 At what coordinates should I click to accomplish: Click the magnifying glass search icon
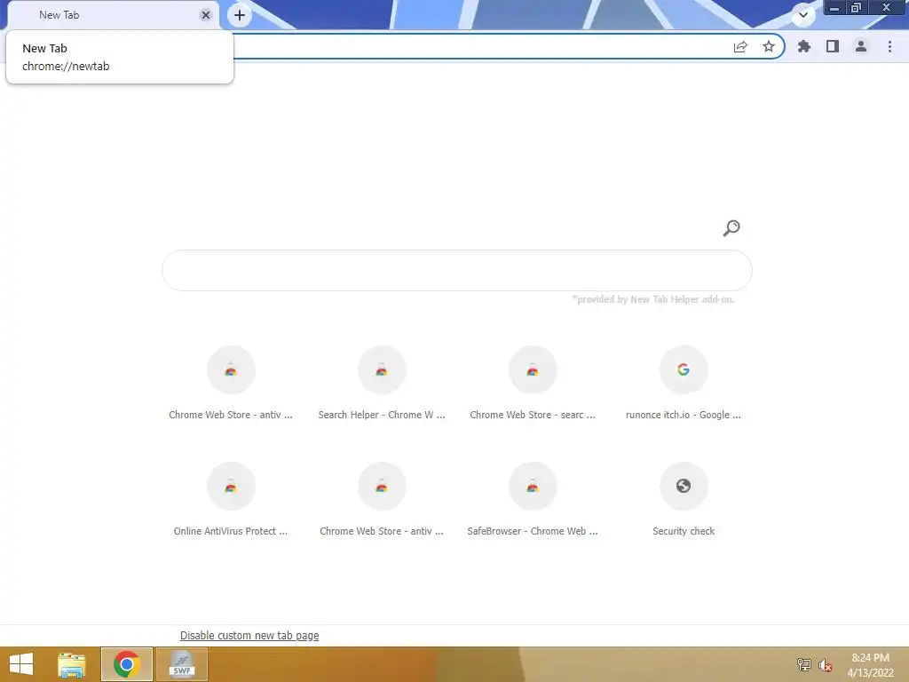pos(731,228)
